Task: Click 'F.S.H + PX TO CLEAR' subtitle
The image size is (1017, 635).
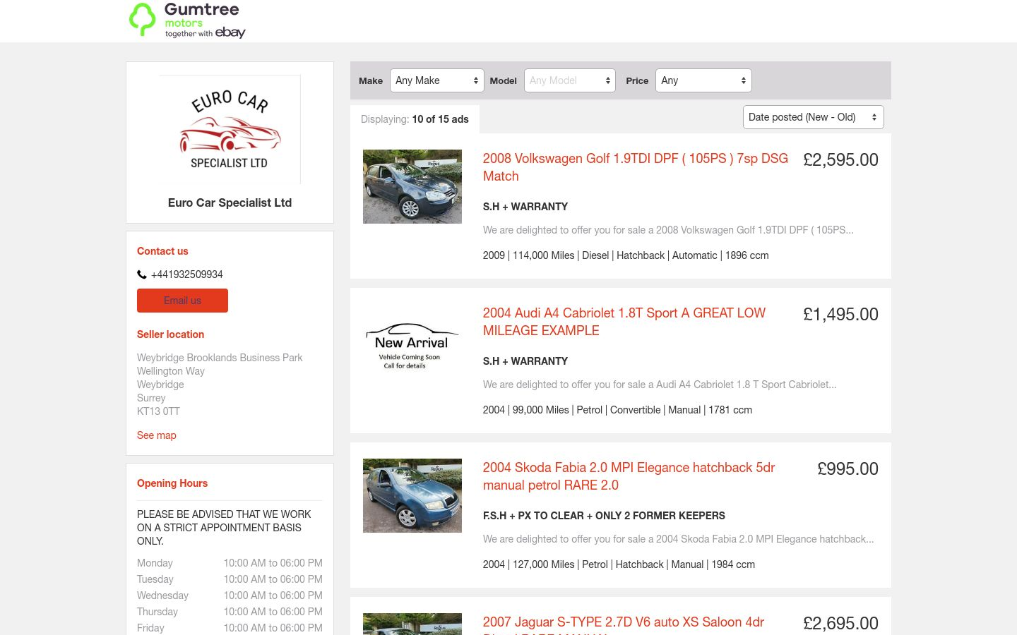Action: pyautogui.click(x=604, y=516)
